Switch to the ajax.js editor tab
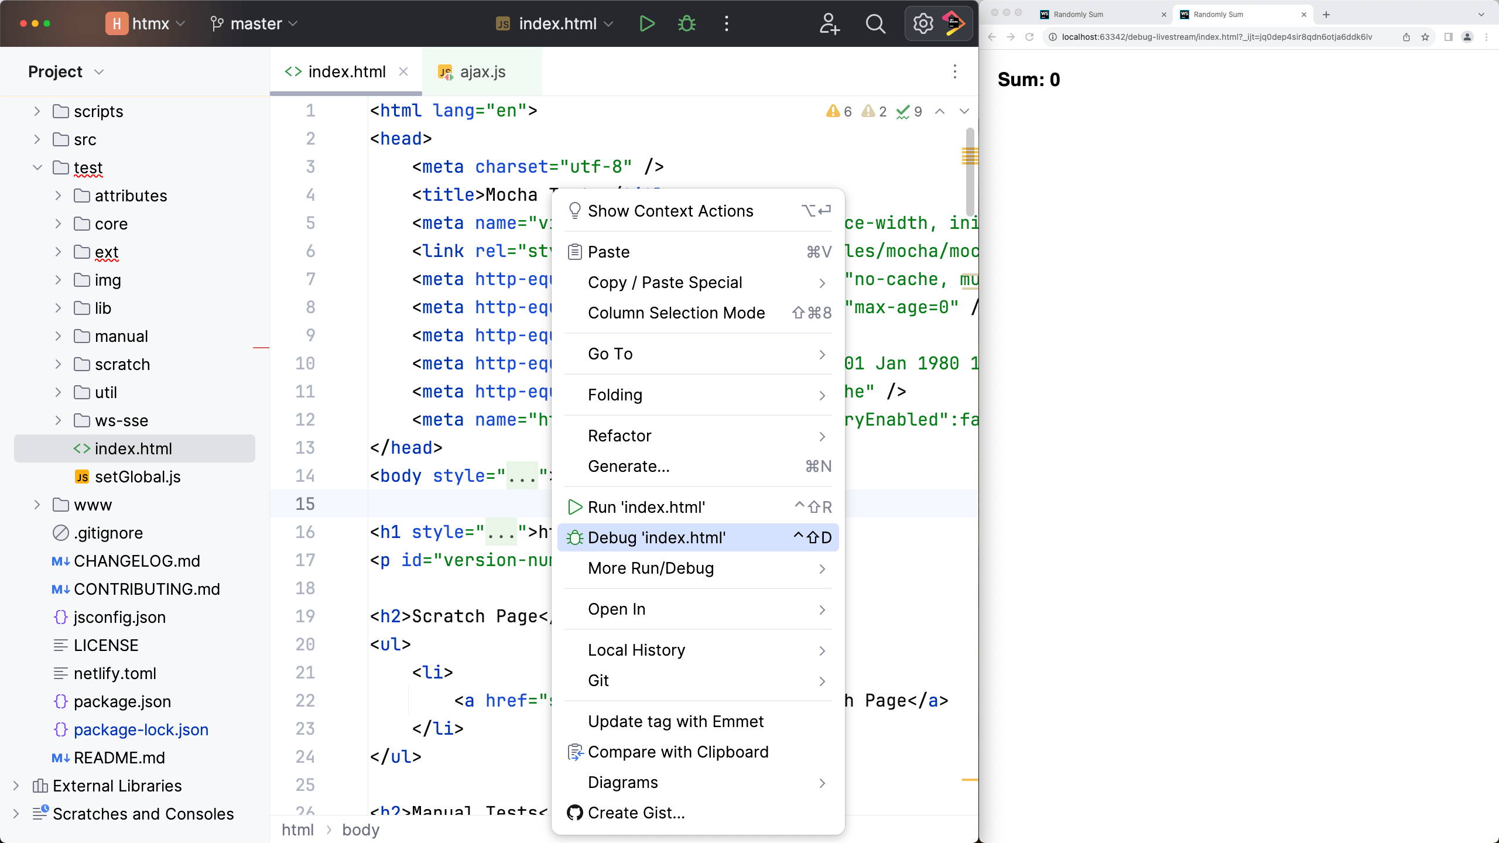The height and width of the screenshot is (843, 1499). pos(481,71)
